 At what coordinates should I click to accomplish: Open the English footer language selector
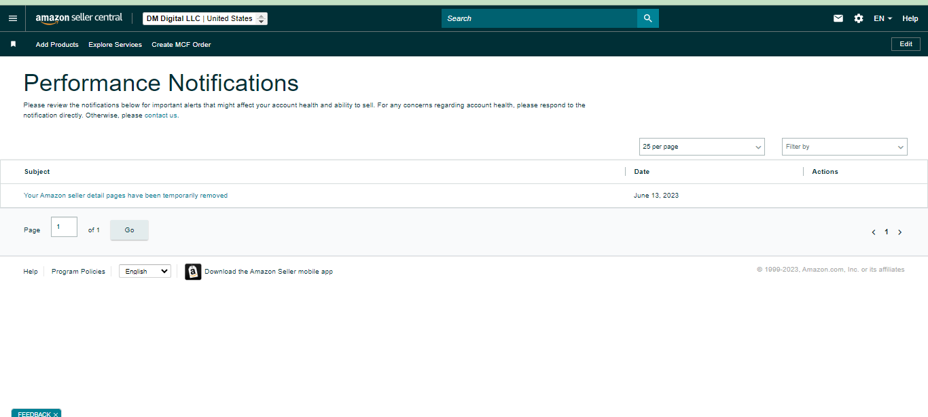click(145, 271)
